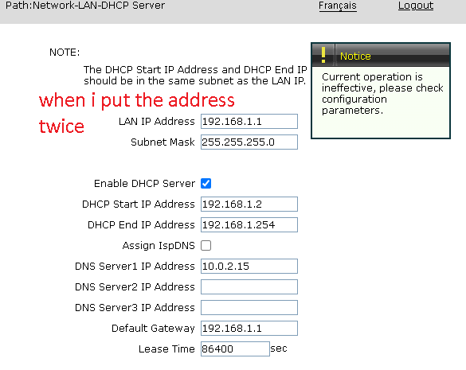The height and width of the screenshot is (370, 466).
Task: Focus the LAN IP Address field
Action: click(249, 122)
